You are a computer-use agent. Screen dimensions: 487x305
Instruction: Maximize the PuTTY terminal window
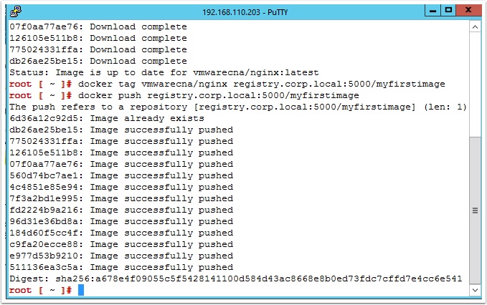pyautogui.click(x=448, y=10)
